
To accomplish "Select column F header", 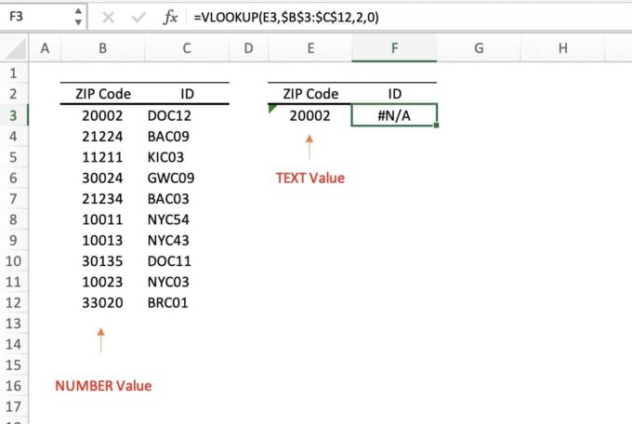I will pos(394,48).
